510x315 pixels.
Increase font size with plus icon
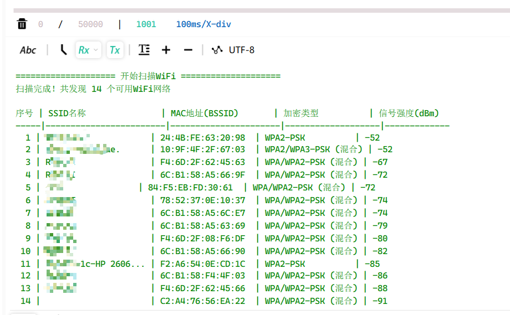pyautogui.click(x=166, y=50)
